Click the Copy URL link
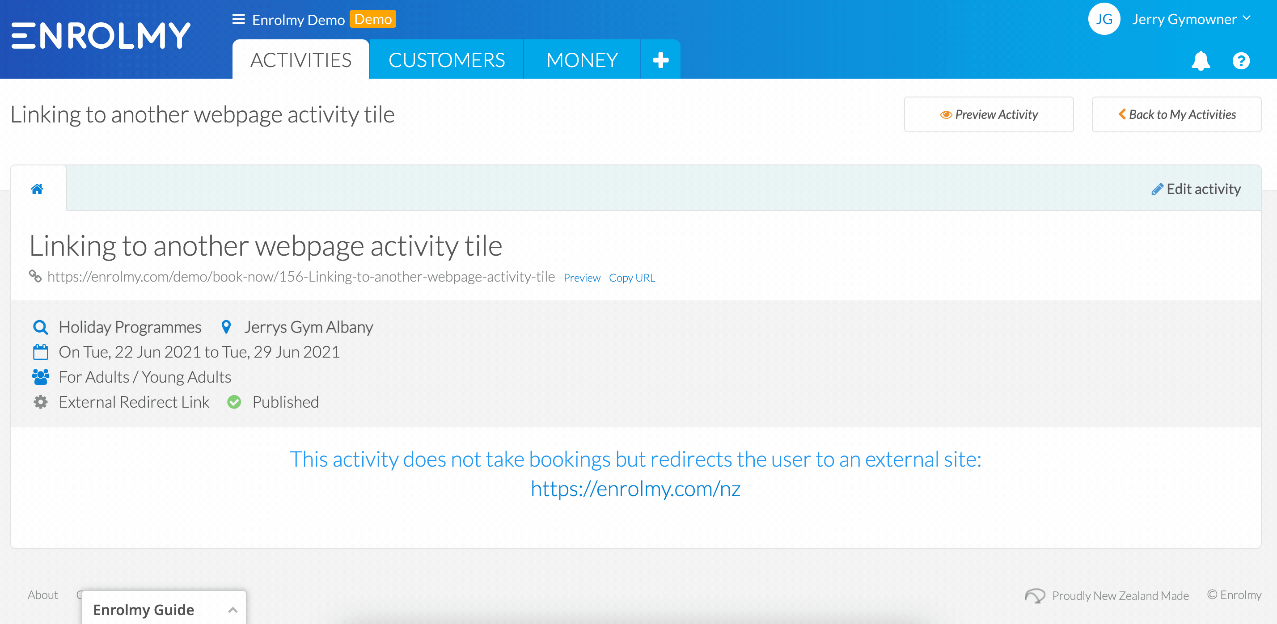This screenshot has height=624, width=1277. tap(631, 278)
